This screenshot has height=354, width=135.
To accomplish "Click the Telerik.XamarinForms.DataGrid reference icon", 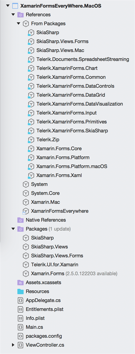I will [x=31, y=95].
